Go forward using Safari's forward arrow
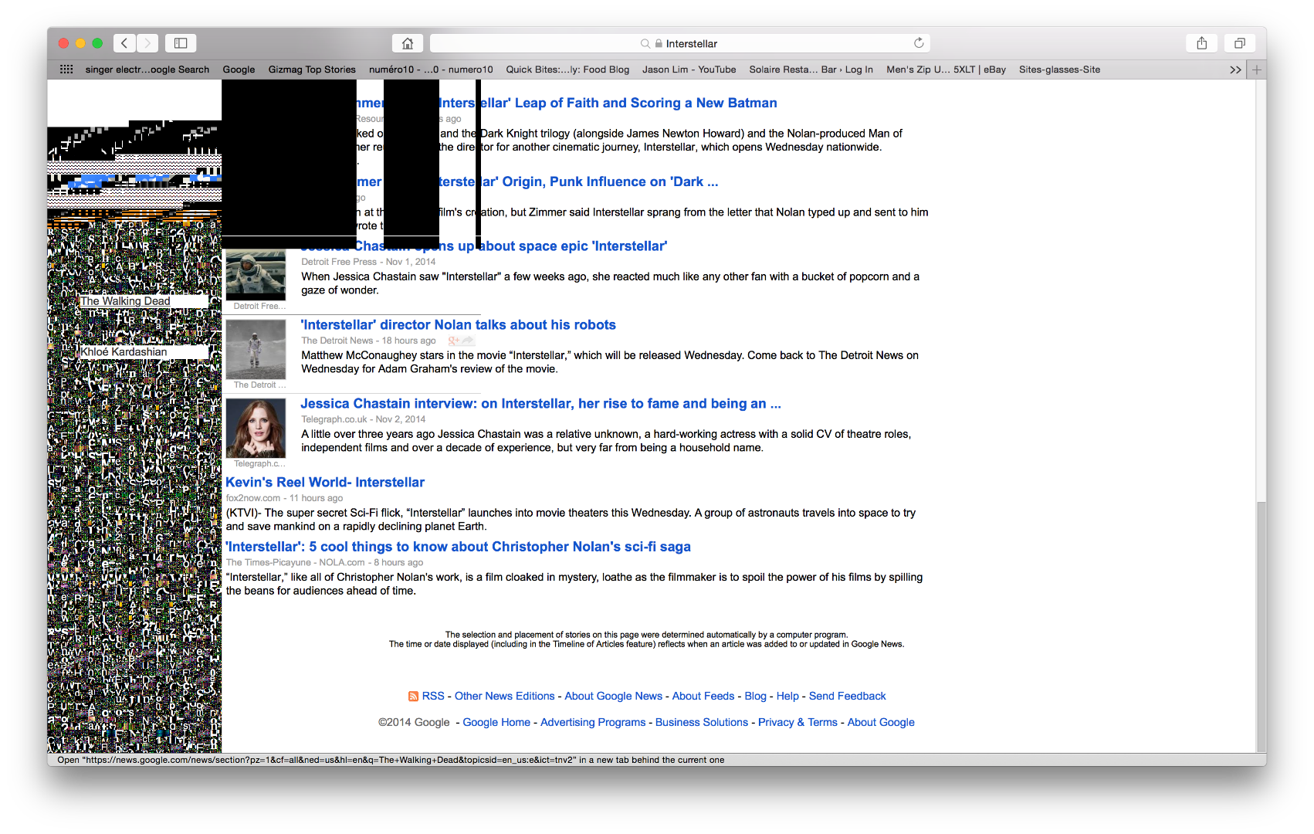This screenshot has width=1314, height=834. click(x=147, y=43)
